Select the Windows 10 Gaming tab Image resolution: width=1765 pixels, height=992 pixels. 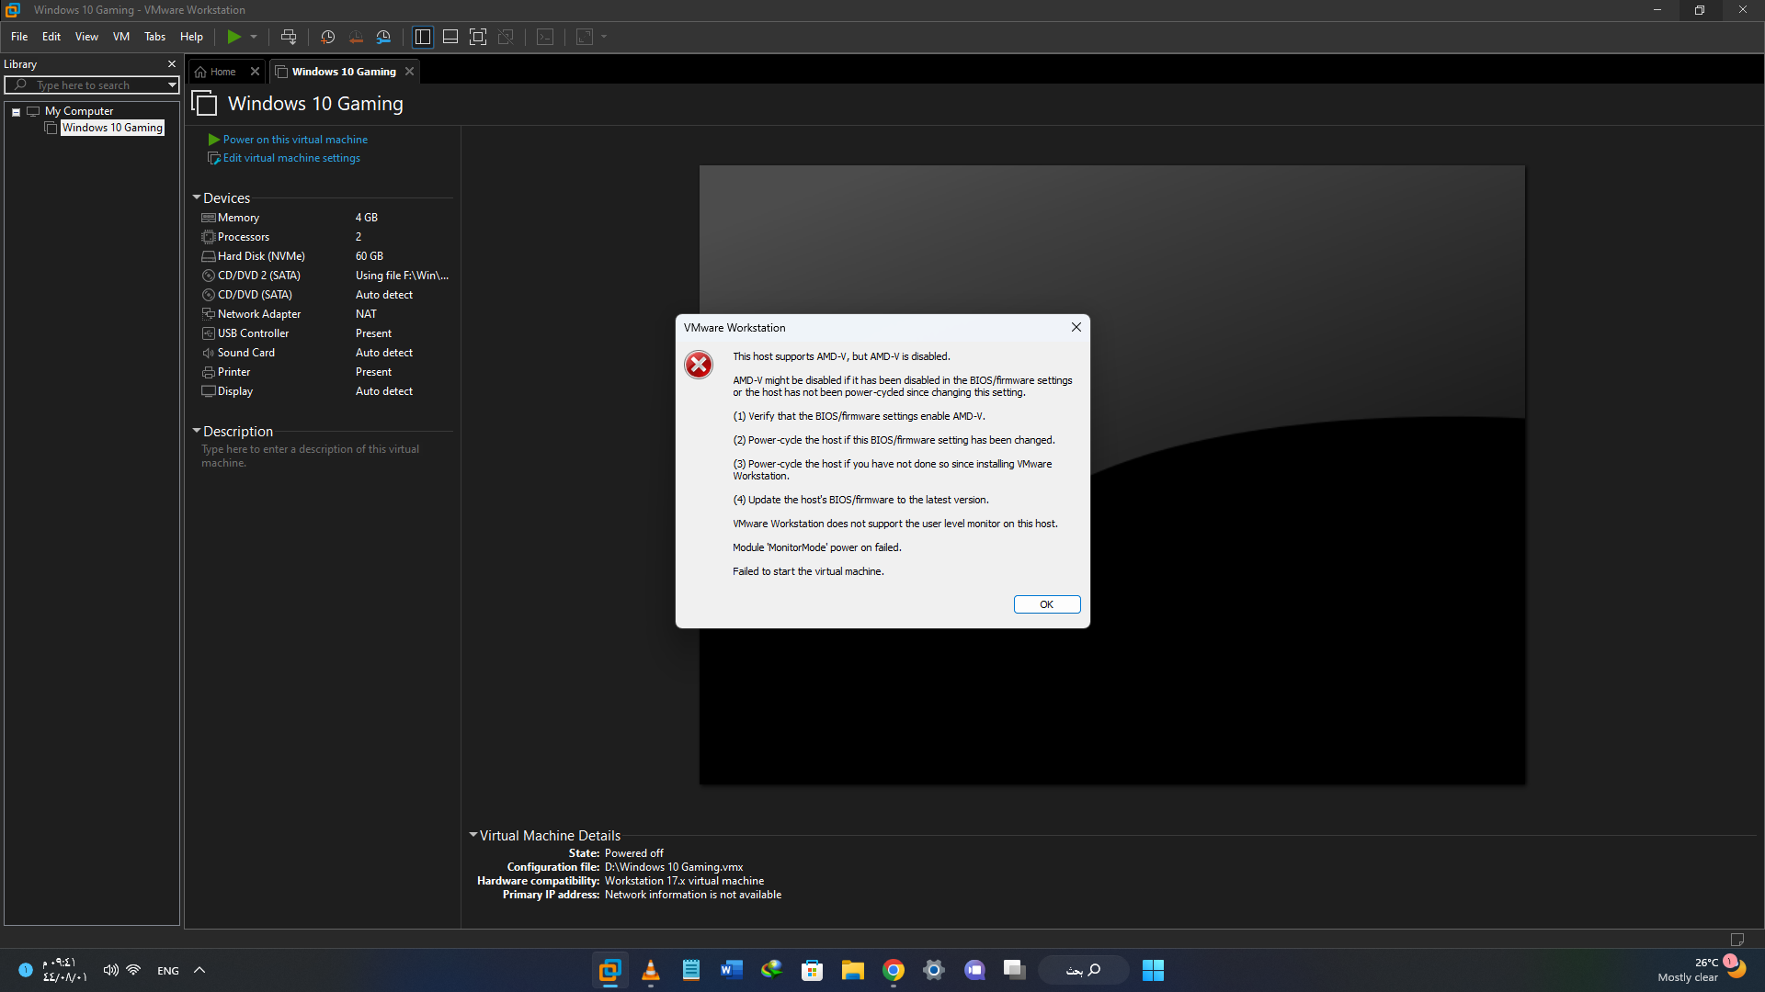344,72
